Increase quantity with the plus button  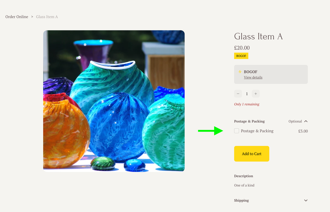click(x=255, y=94)
